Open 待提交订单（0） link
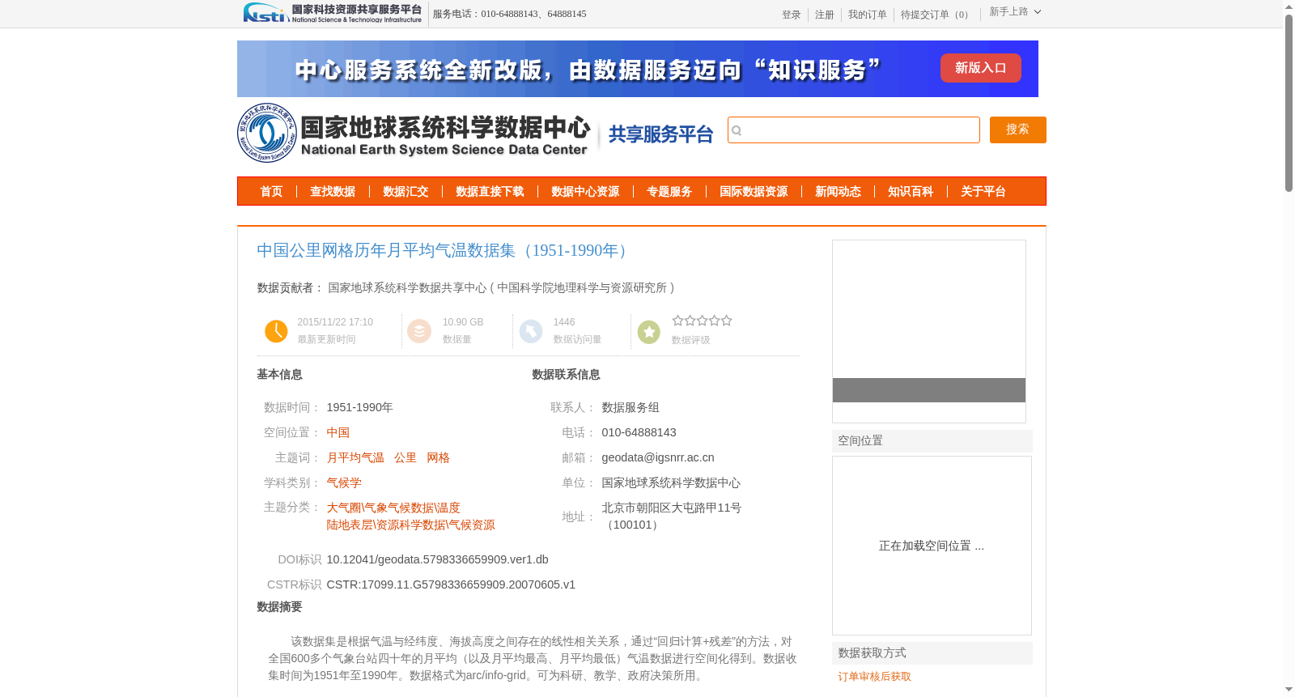Image resolution: width=1295 pixels, height=697 pixels. (x=936, y=15)
